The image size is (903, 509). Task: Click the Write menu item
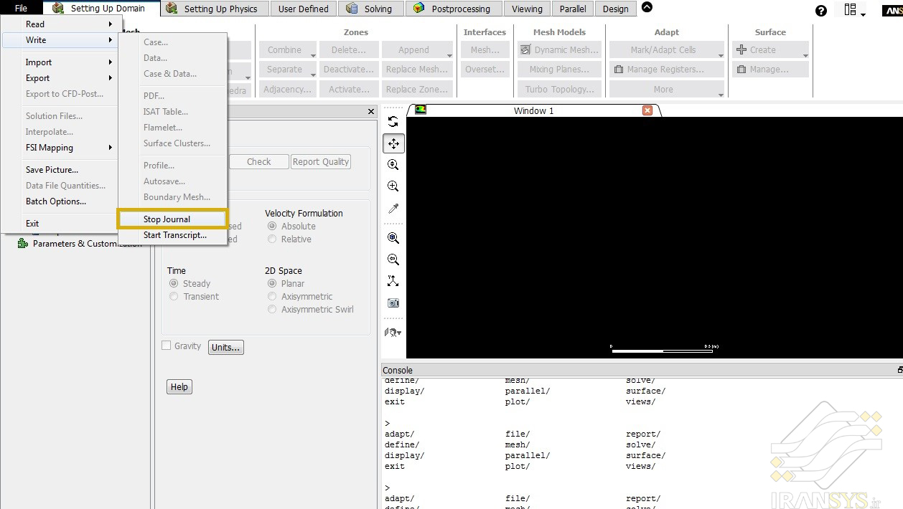click(x=60, y=40)
